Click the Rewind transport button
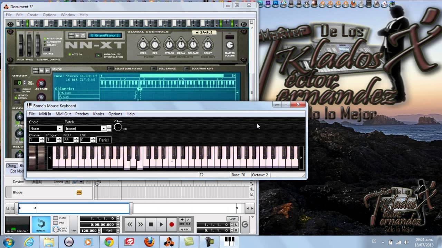442x248 pixels. click(x=130, y=225)
